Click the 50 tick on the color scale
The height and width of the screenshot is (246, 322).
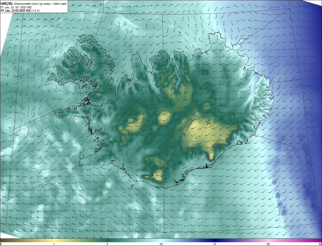pyautogui.click(x=320, y=244)
